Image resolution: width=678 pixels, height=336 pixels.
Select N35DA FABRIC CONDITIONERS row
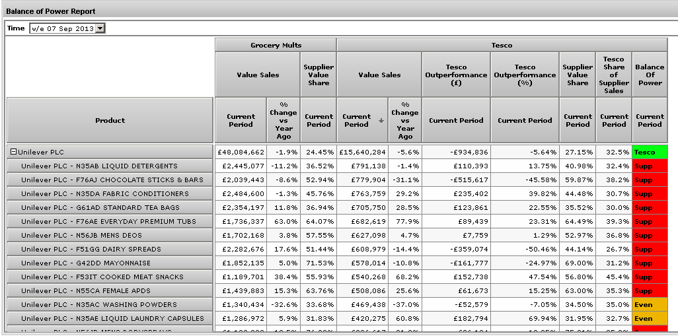coord(110,193)
